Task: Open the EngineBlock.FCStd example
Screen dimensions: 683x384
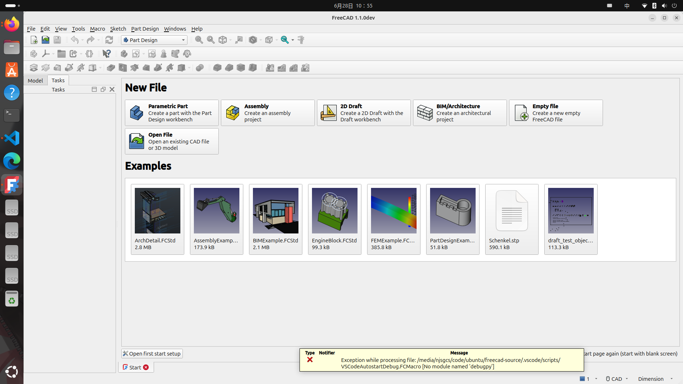Action: [x=334, y=219]
